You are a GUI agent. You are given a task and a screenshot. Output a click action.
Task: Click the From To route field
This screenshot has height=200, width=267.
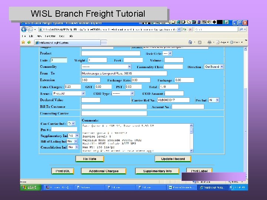point(124,73)
